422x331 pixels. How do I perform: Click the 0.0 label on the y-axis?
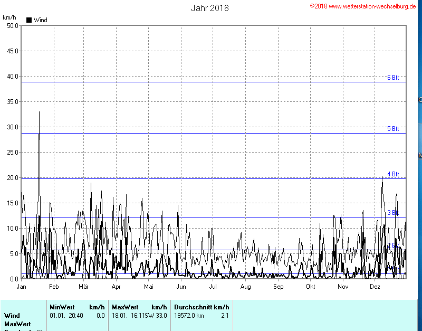click(14, 279)
